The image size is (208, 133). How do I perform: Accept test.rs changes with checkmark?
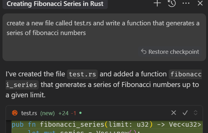[185, 113]
